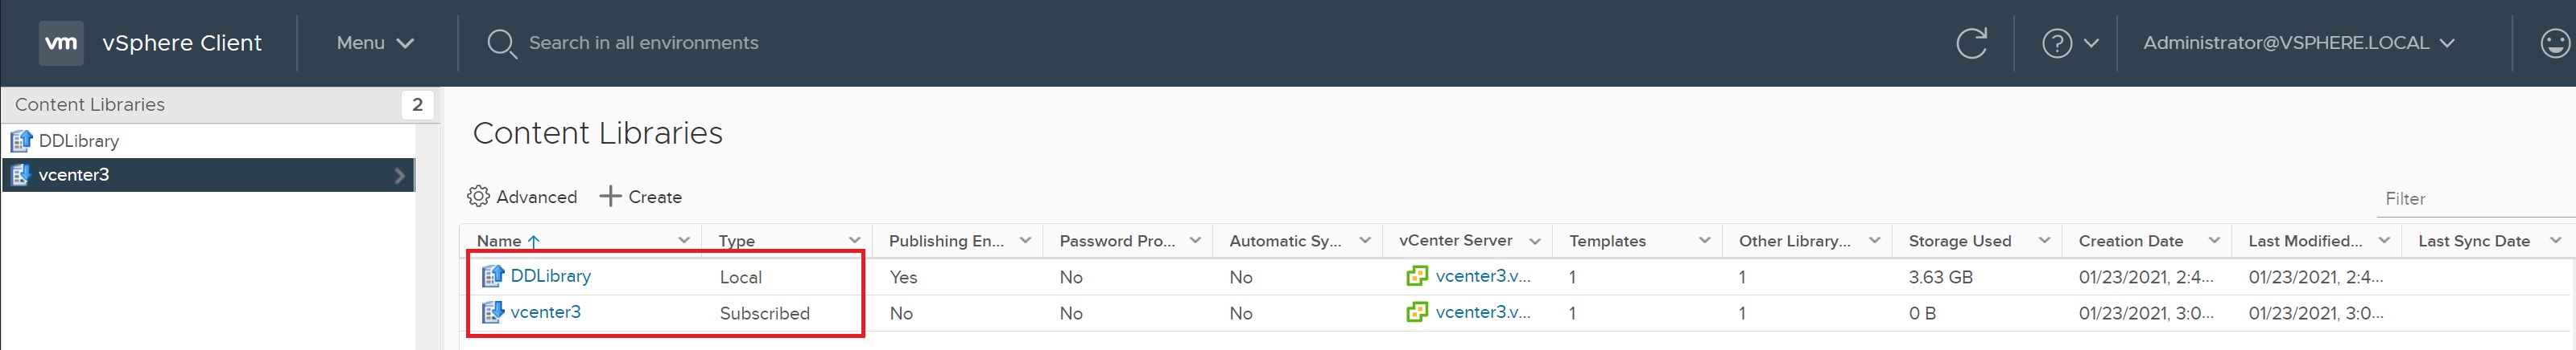
Task: Click the VMware vm logo icon
Action: [61, 43]
